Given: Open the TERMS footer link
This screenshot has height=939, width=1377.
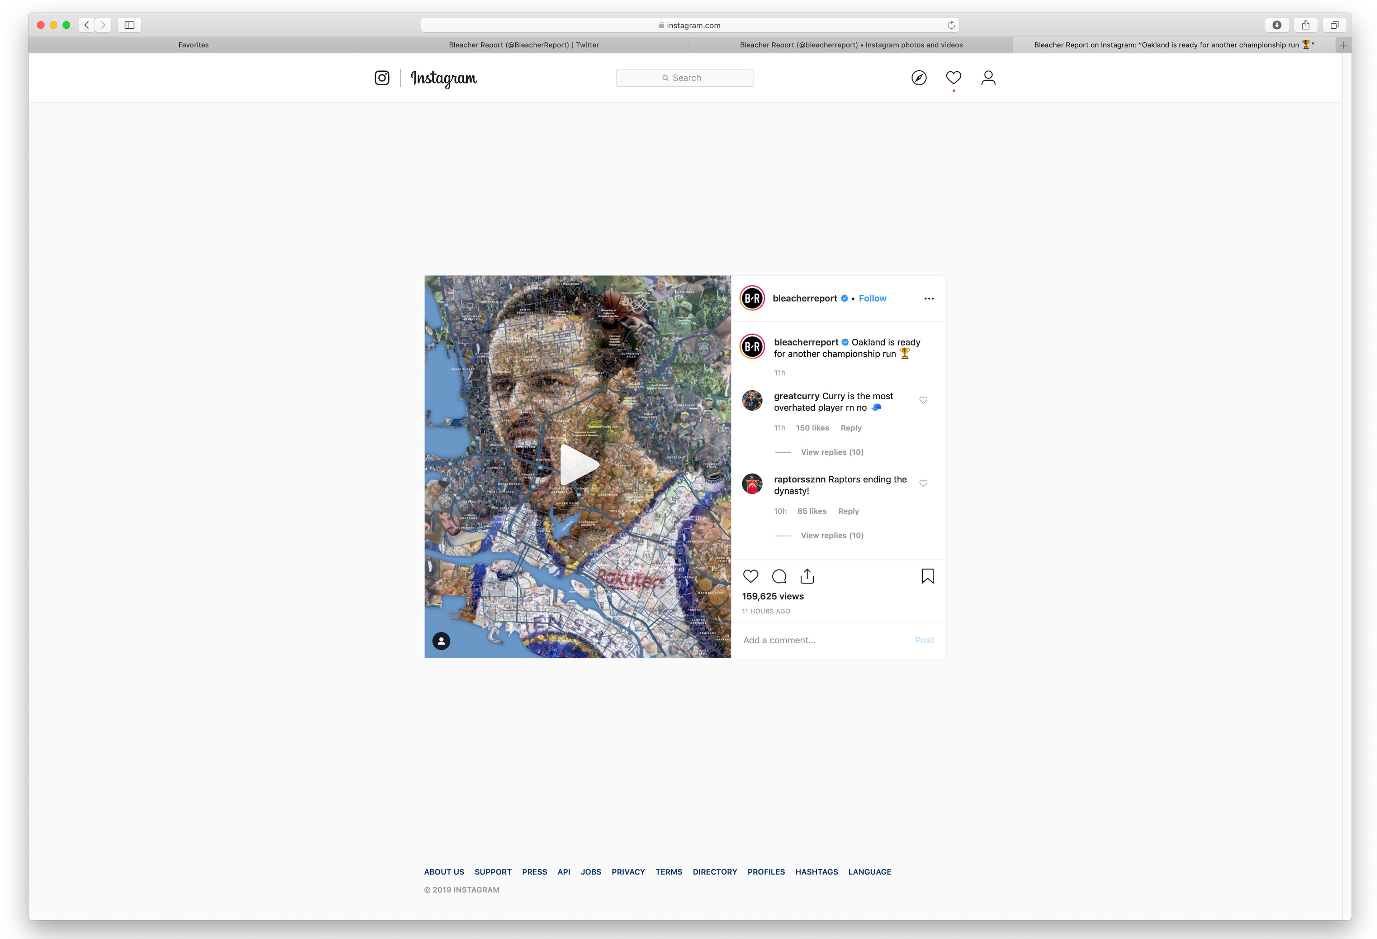Looking at the screenshot, I should click(668, 872).
